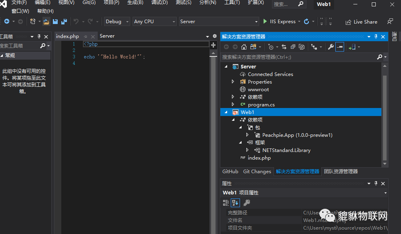The image size is (401, 234).
Task: Open the Git(G) menu
Action: pos(89,2)
